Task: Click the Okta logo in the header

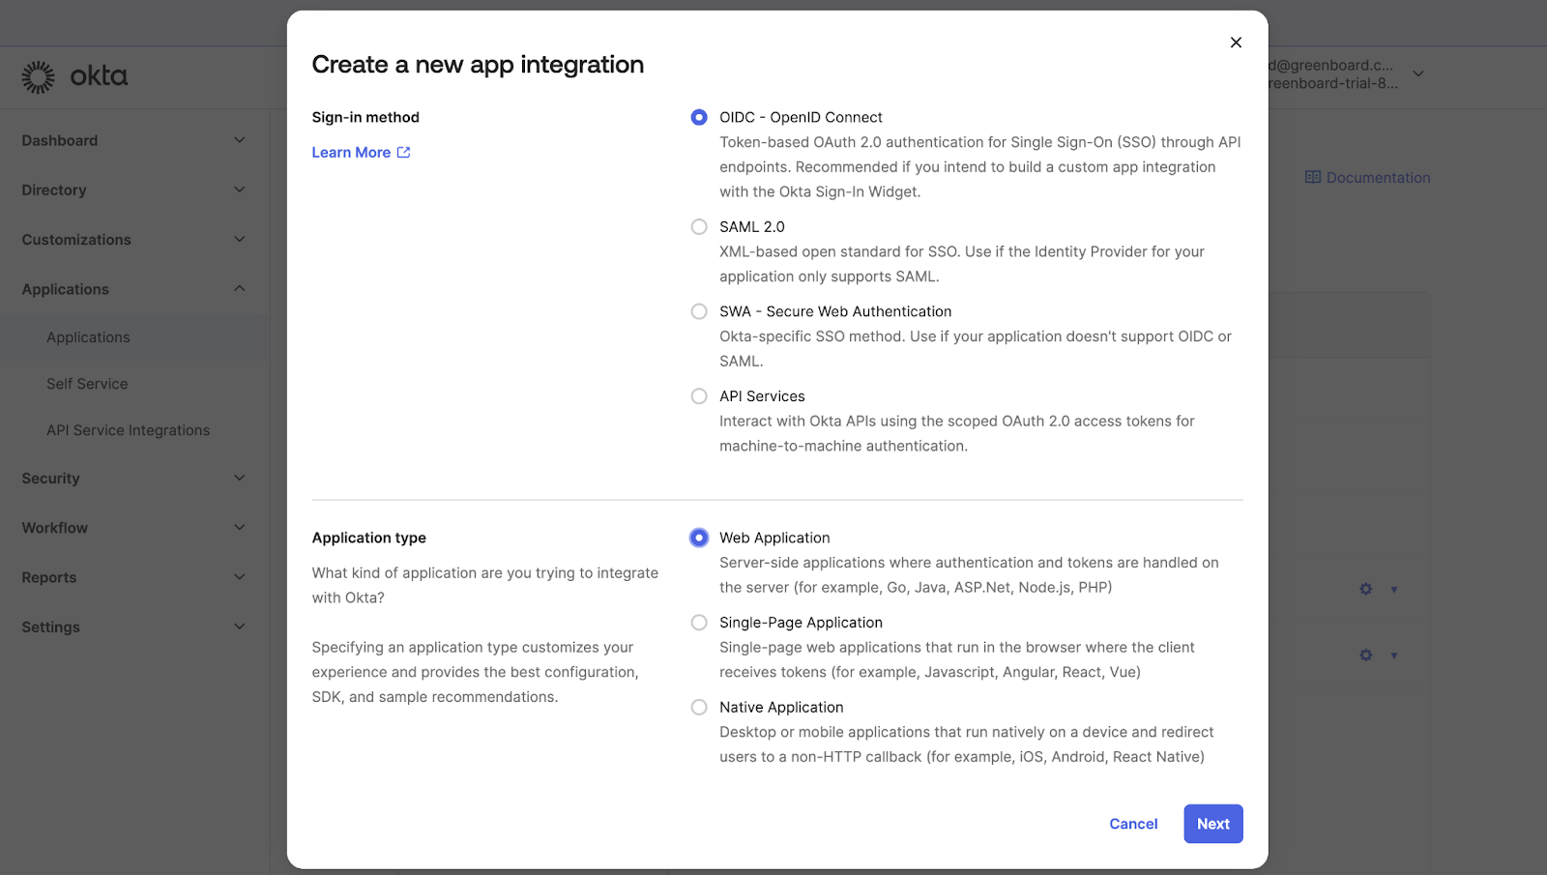Action: pos(74,76)
